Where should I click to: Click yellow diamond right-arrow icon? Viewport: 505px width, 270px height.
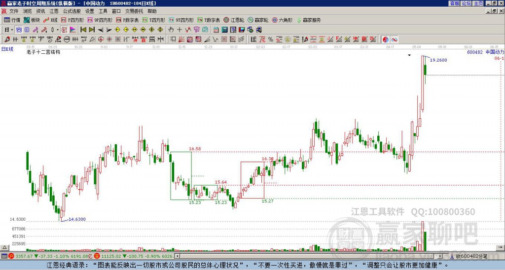click(126, 30)
